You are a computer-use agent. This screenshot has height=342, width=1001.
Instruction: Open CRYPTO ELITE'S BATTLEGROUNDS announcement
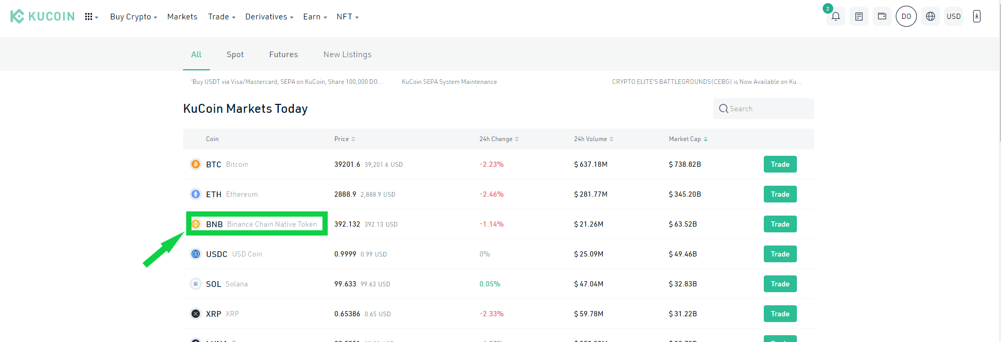tap(706, 82)
